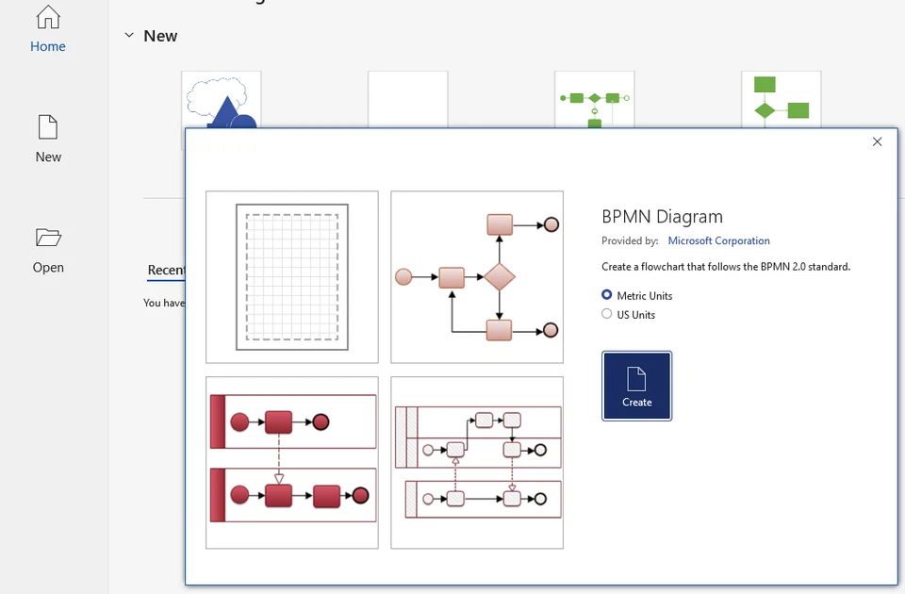This screenshot has width=905, height=594.
Task: Switch to US Units
Action: point(605,314)
